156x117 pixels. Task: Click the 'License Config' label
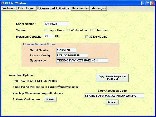pyautogui.click(x=40, y=55)
